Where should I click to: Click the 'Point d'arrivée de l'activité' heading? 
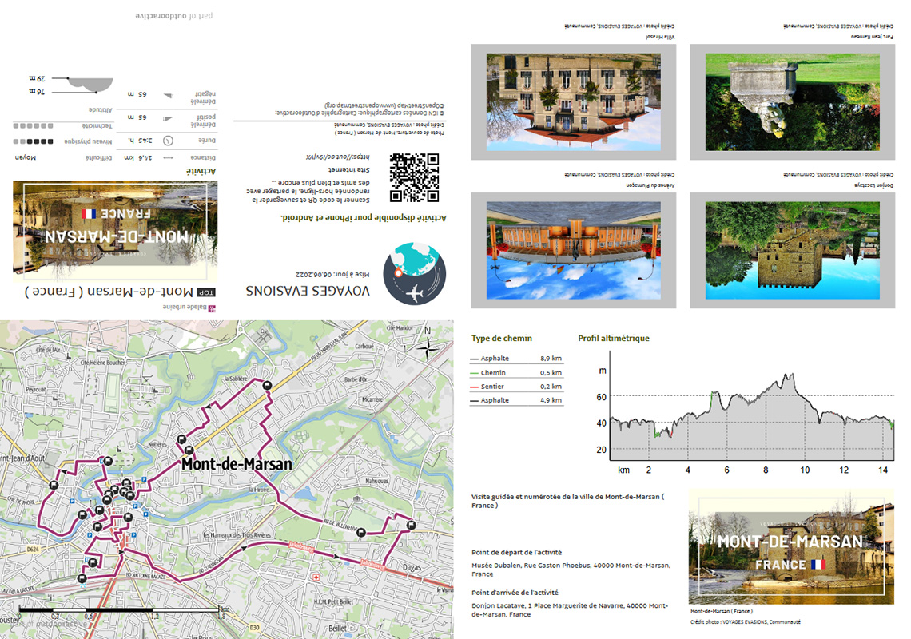[515, 593]
